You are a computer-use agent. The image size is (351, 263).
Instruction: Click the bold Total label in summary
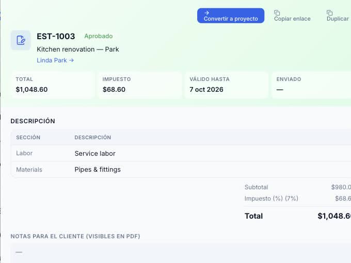pyautogui.click(x=253, y=216)
